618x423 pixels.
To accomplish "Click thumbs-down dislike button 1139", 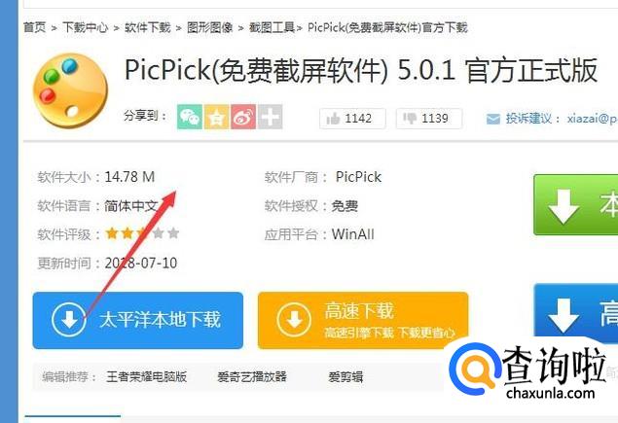I will point(429,119).
